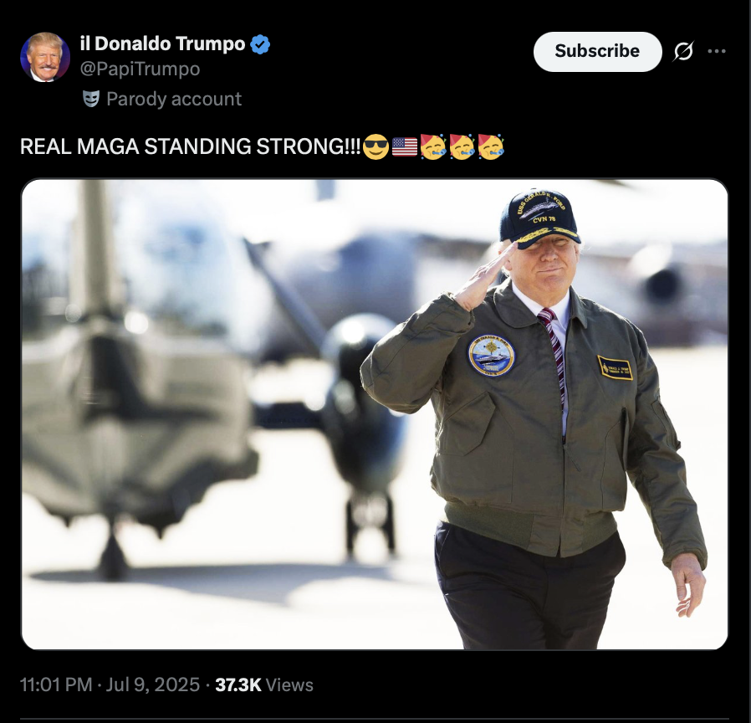Open the @PapiTrumpo handle link

[x=140, y=69]
